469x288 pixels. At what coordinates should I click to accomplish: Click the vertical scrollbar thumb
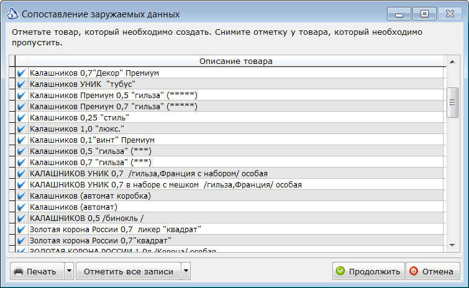[x=453, y=102]
